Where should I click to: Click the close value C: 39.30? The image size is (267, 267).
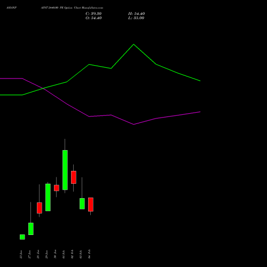pos(93,14)
